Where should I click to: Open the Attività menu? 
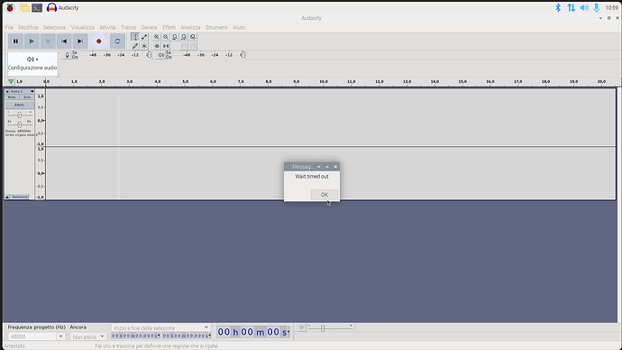pyautogui.click(x=107, y=27)
